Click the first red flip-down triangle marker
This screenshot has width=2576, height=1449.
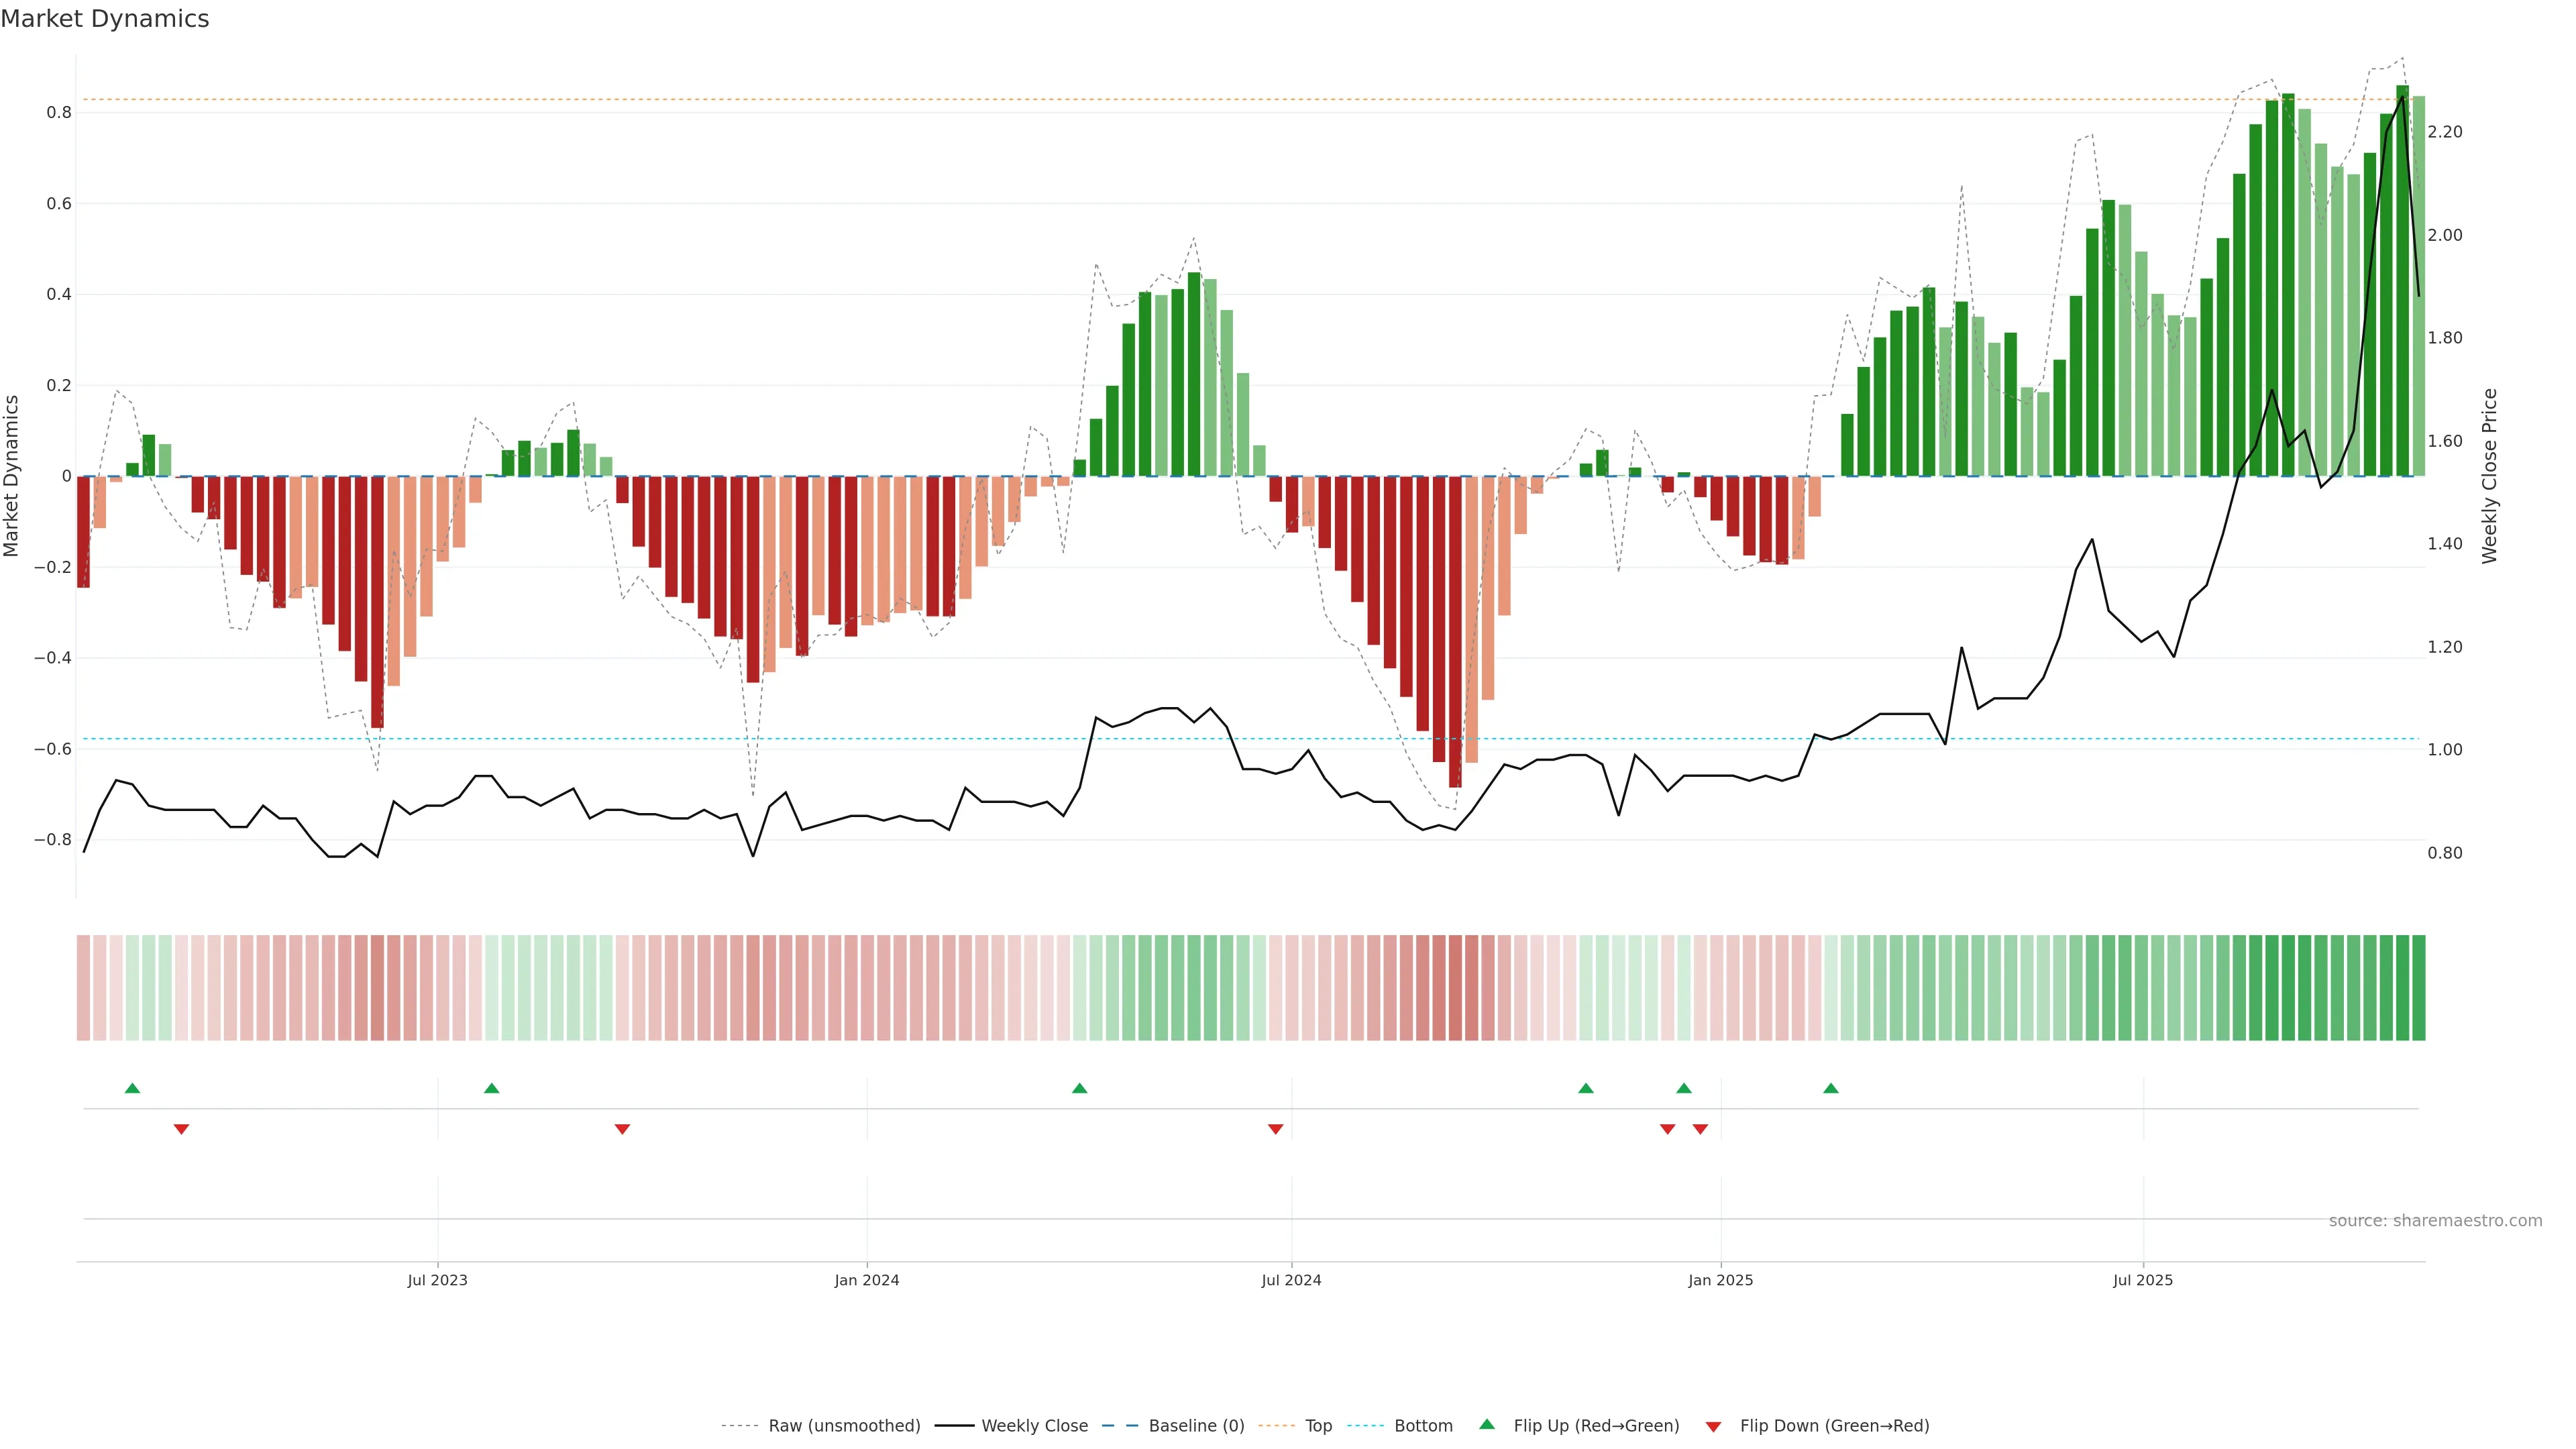click(x=181, y=1129)
